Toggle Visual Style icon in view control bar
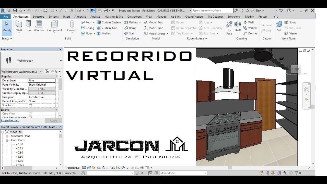Screen dimensions: 327x184 click(x=89, y=168)
